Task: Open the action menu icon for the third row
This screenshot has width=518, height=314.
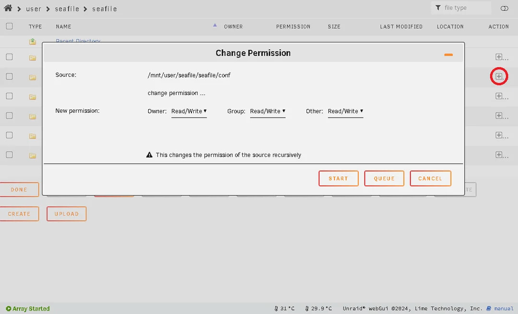Action: (499, 96)
